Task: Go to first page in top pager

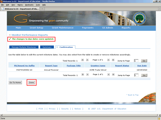Action: [x=83, y=60]
